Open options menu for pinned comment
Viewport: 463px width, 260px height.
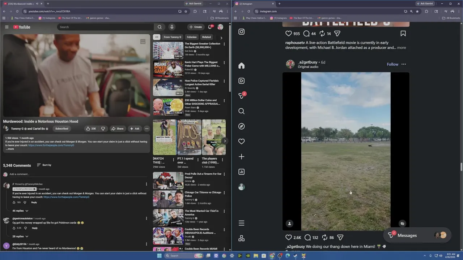146,184
